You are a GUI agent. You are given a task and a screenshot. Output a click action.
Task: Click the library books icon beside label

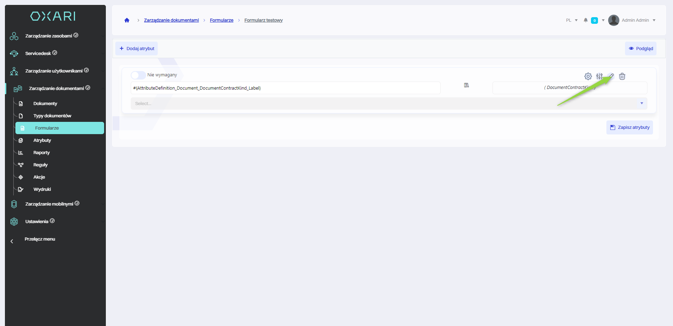(466, 85)
